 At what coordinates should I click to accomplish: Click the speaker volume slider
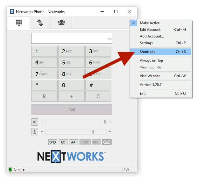[x=76, y=121]
